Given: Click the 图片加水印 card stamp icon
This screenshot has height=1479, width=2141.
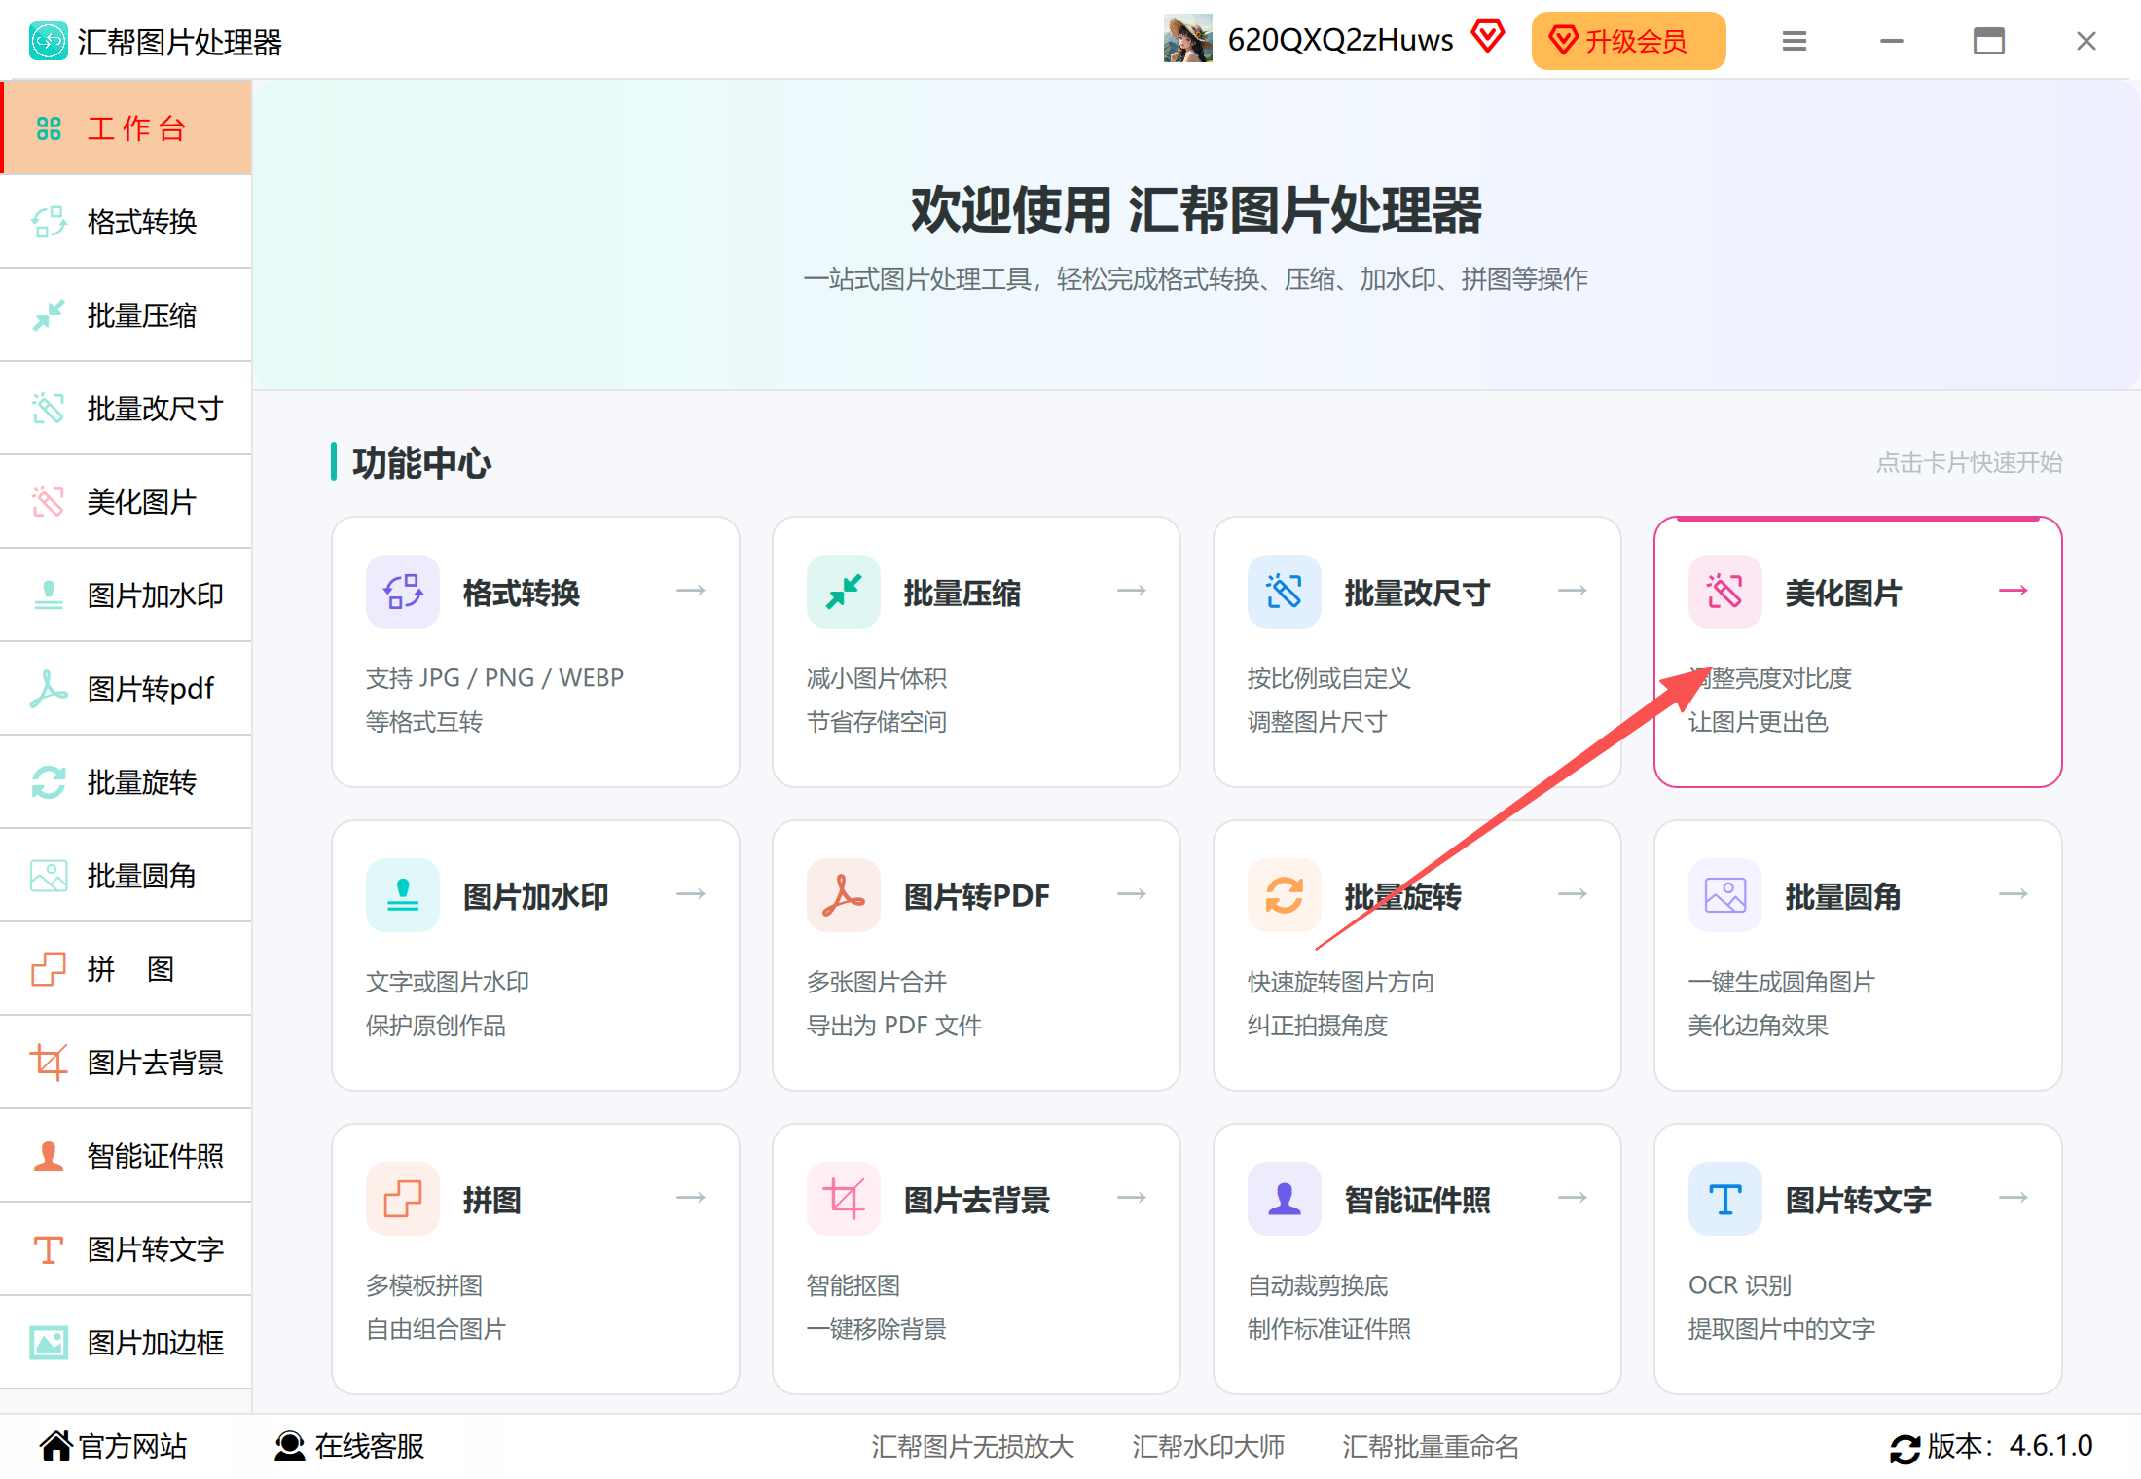Looking at the screenshot, I should tap(403, 895).
